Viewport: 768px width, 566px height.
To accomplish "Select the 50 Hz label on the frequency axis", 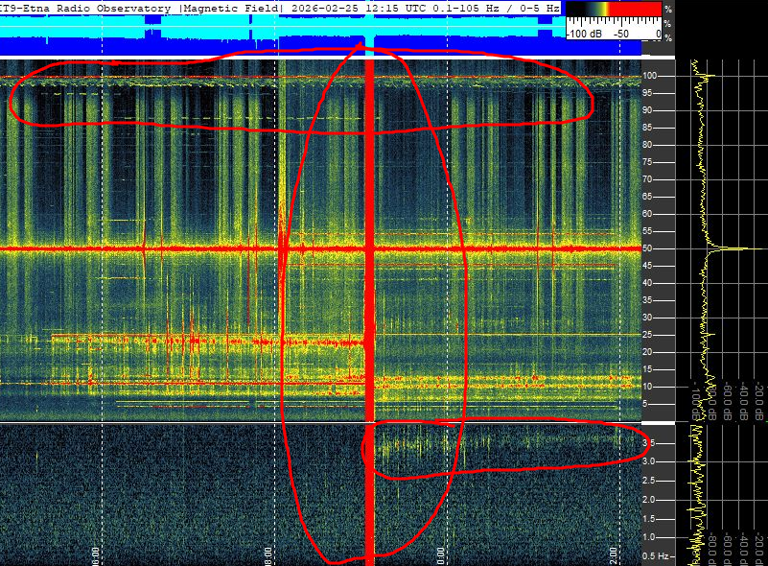I will tap(648, 248).
